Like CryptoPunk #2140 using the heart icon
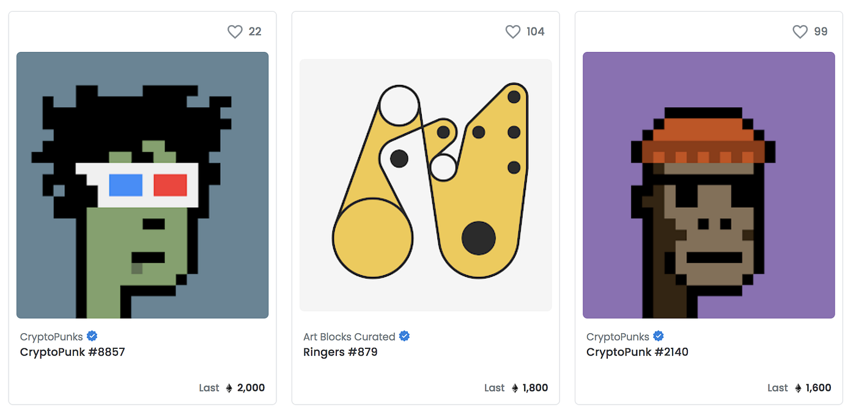Screen dimensions: 856x415 pos(800,32)
